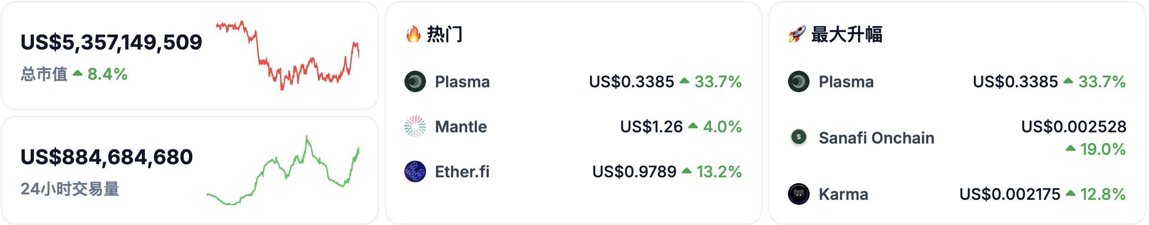Click the rocket icon next to 最大升幅
The image size is (1149, 225).
point(797,34)
